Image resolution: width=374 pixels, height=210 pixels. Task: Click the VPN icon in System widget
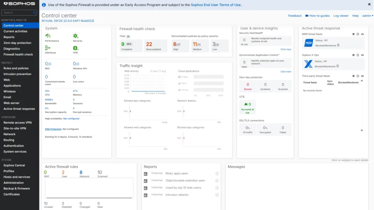click(x=75, y=48)
